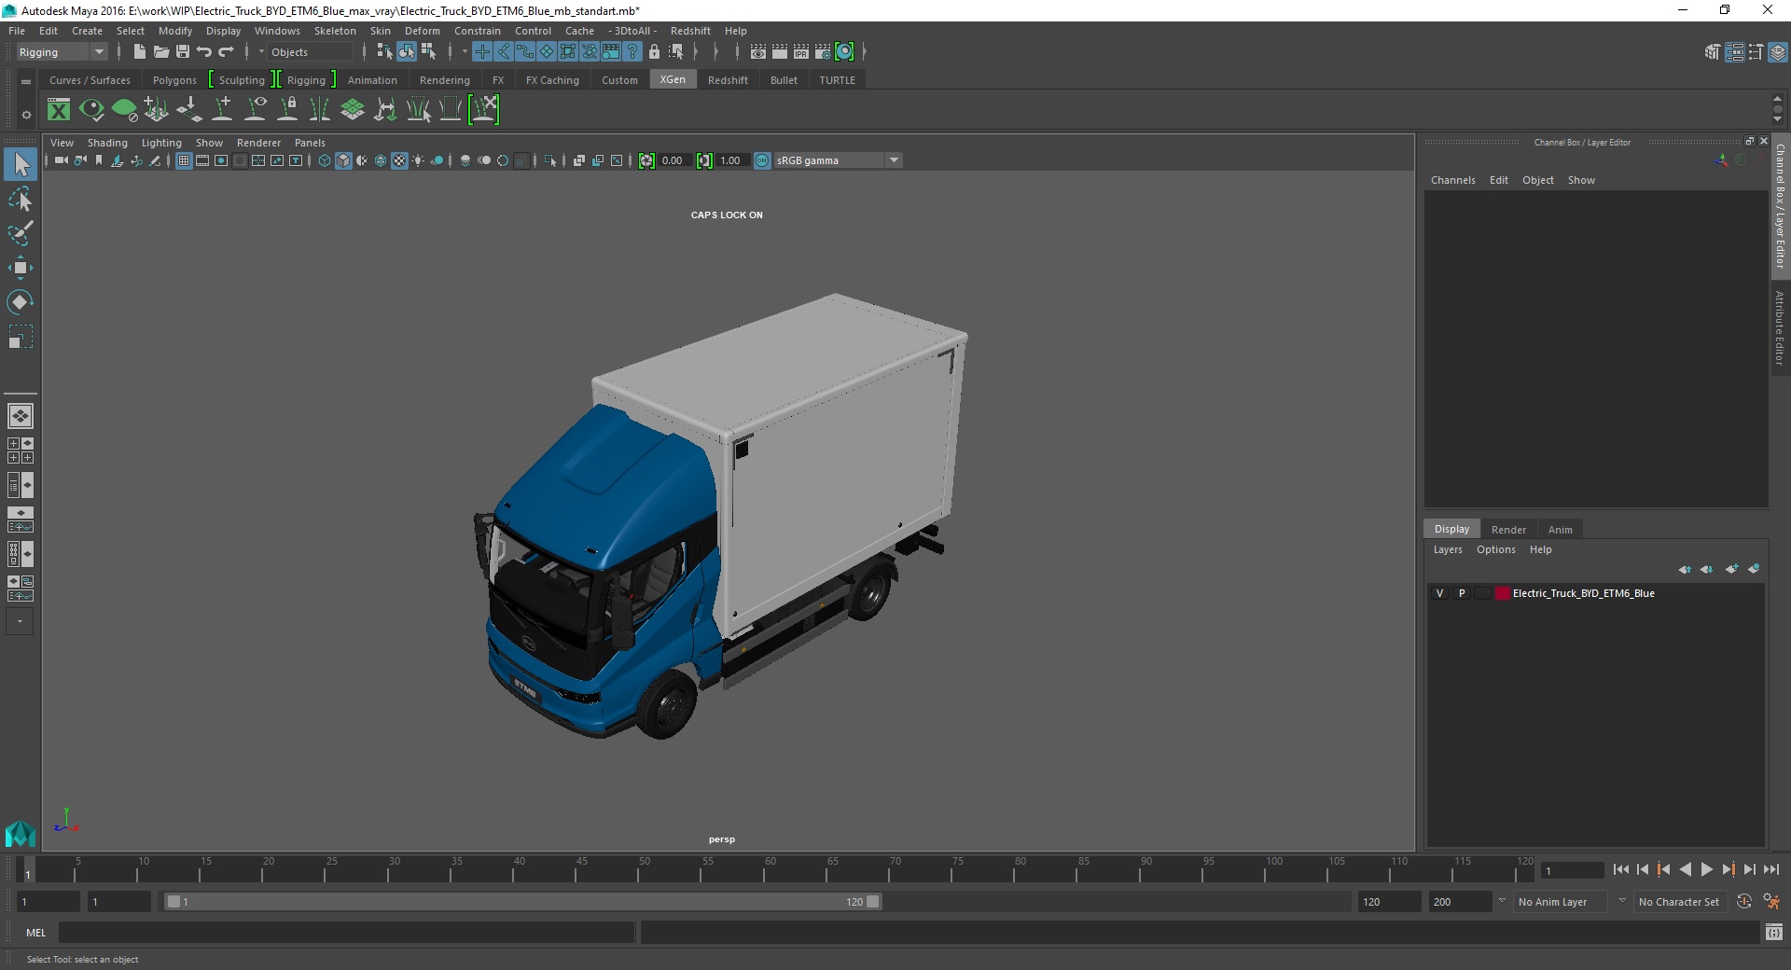Go to start of playback range
This screenshot has width=1791, height=970.
(1620, 869)
